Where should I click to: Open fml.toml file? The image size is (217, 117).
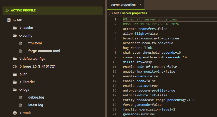click(x=35, y=43)
